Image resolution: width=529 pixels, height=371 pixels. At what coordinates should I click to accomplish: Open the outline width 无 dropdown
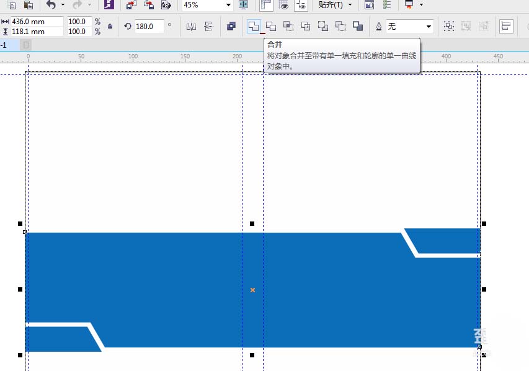(429, 26)
